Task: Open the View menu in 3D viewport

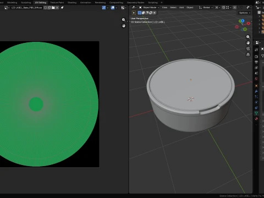Action: tap(164, 8)
